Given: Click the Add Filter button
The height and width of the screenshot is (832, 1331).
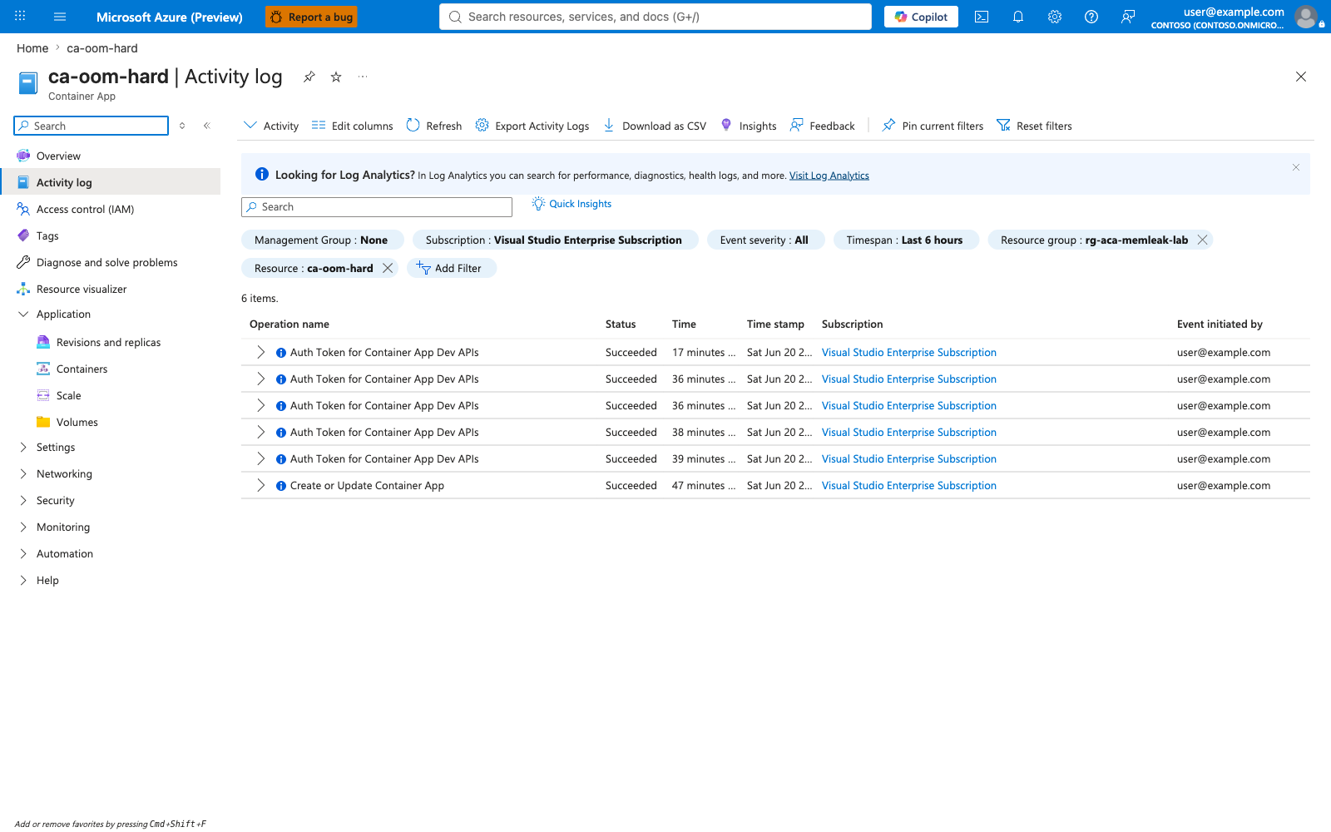Looking at the screenshot, I should click(x=451, y=268).
